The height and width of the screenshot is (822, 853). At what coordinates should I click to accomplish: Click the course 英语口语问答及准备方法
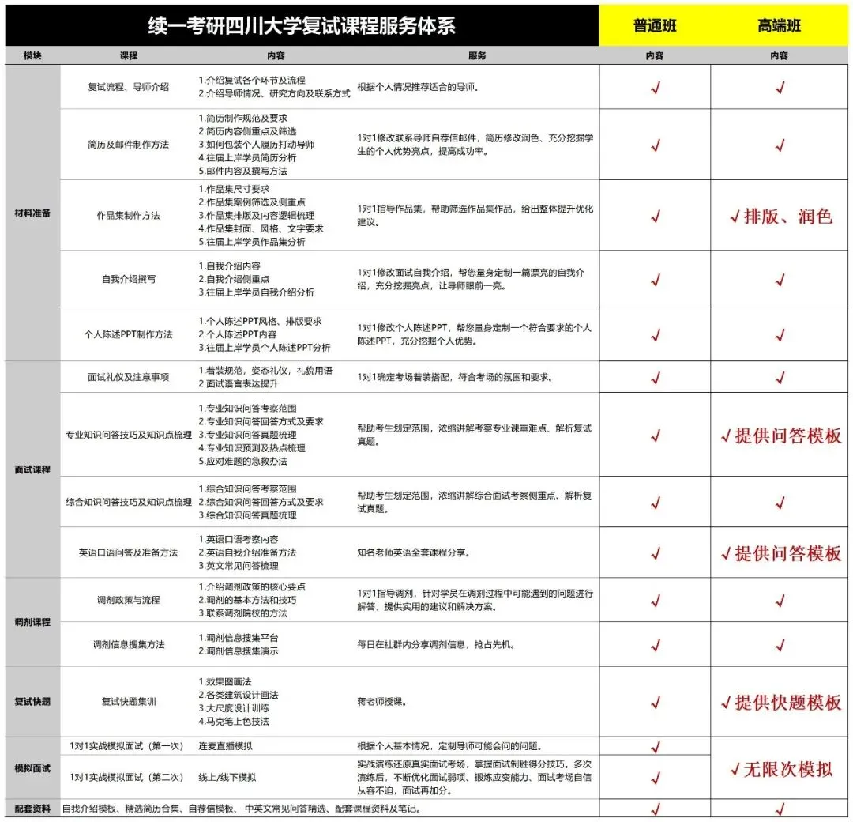coord(129,552)
